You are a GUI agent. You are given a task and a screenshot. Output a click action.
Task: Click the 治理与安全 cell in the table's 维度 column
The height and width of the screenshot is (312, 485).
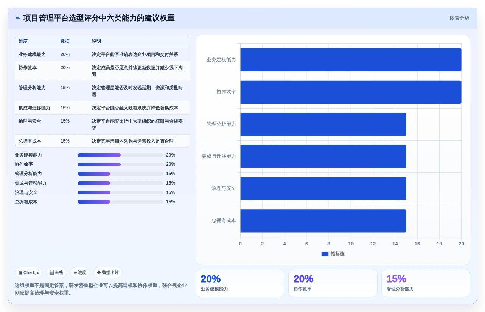[x=30, y=121]
